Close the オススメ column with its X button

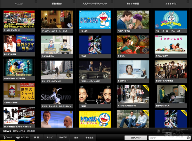point(36,2)
